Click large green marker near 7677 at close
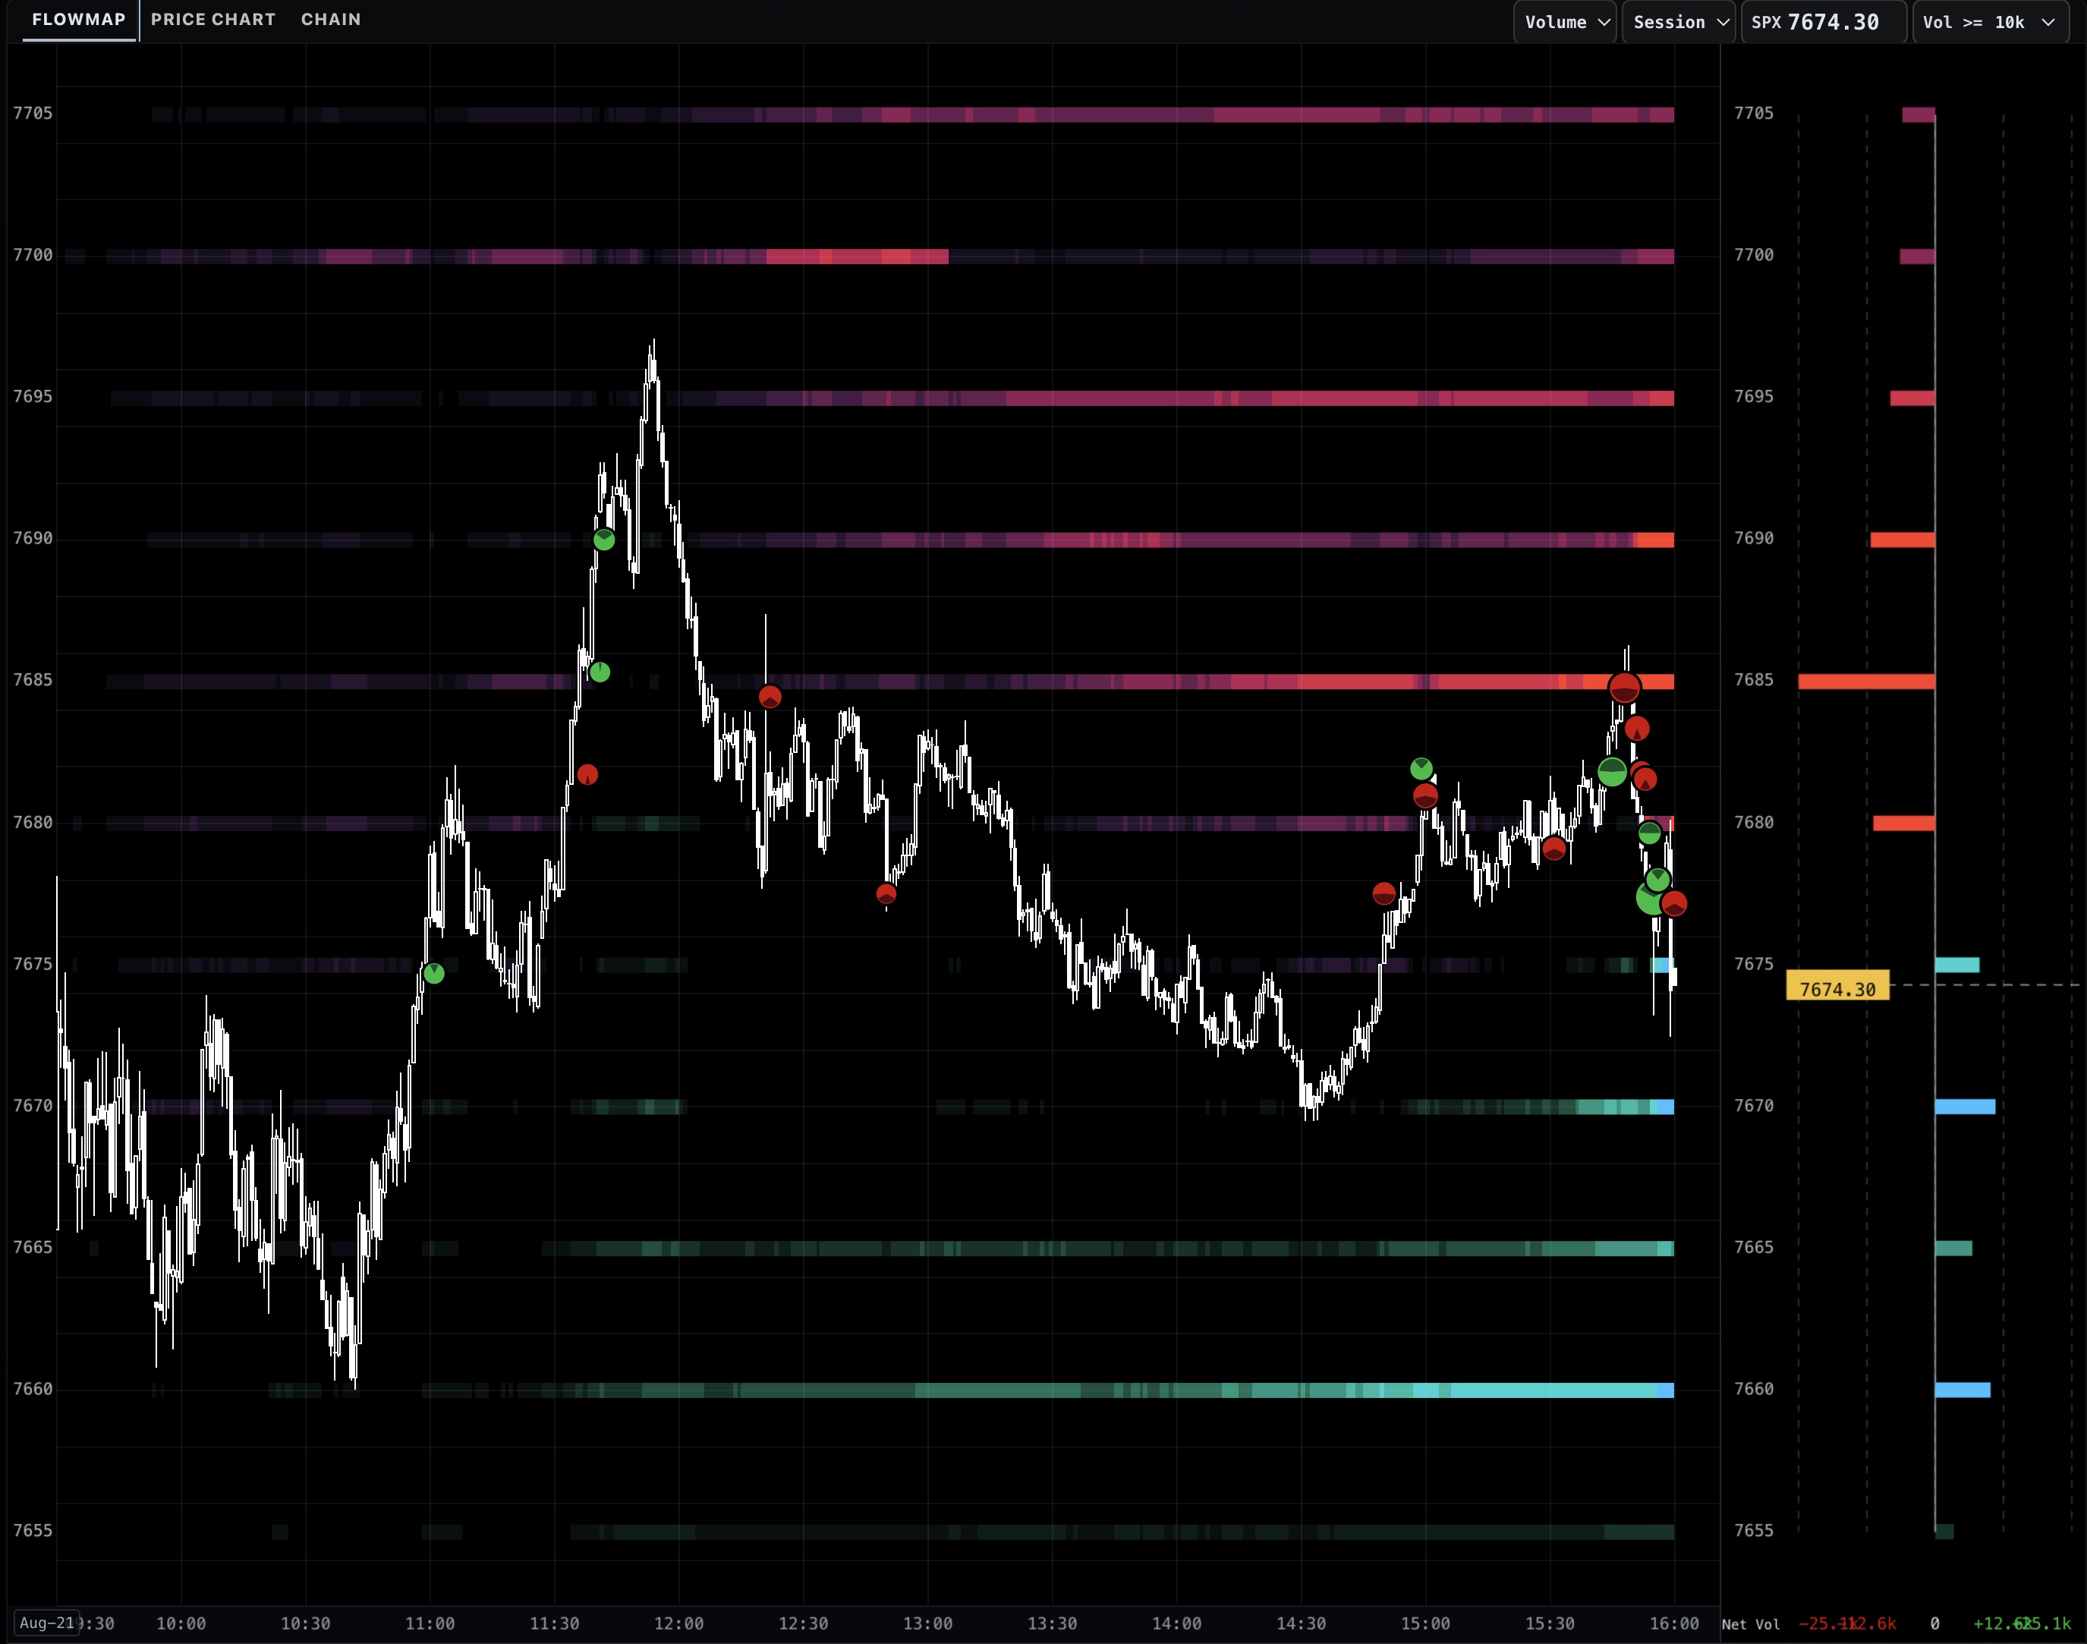The image size is (2087, 1644). pyautogui.click(x=1651, y=898)
